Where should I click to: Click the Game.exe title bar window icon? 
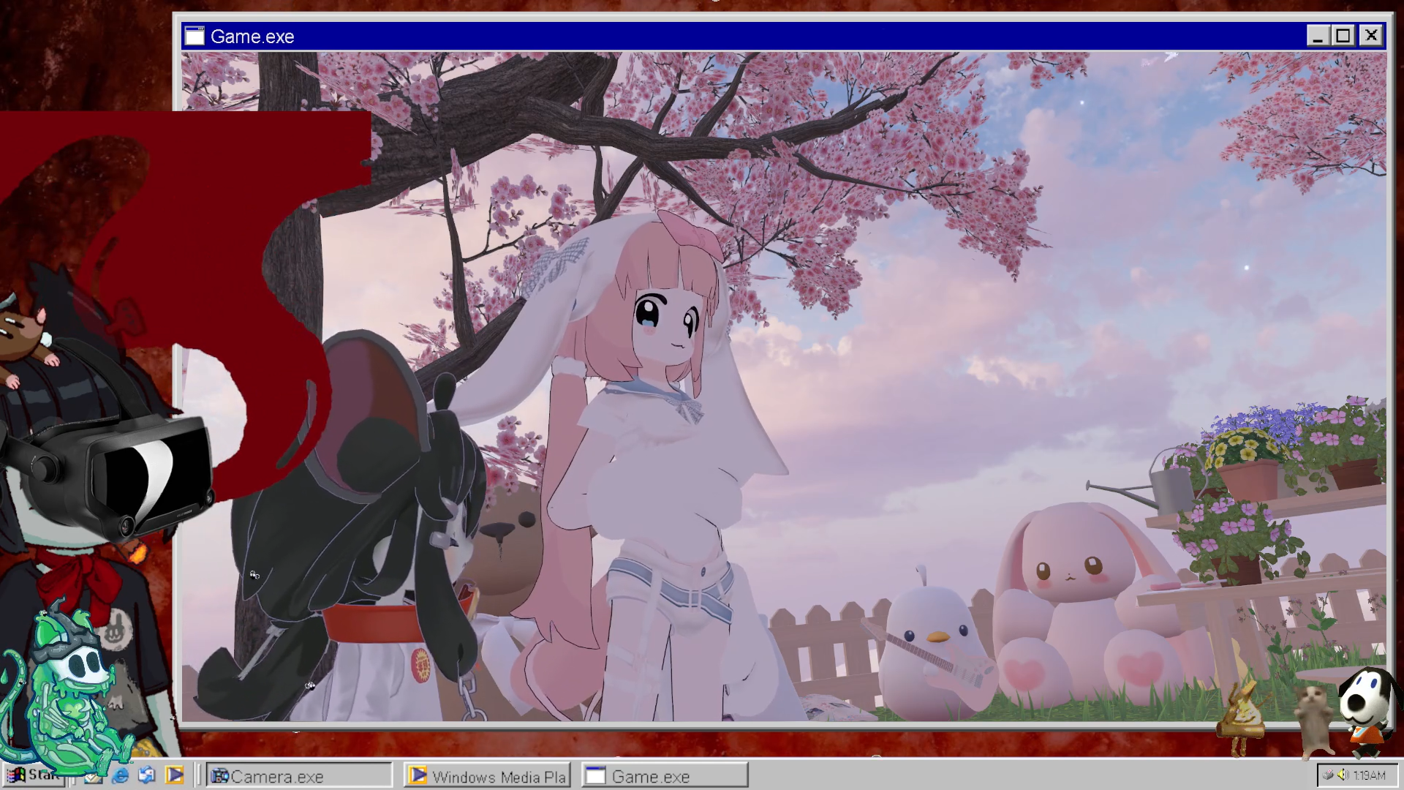pos(195,37)
